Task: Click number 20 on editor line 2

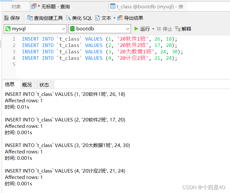Action: point(169,45)
